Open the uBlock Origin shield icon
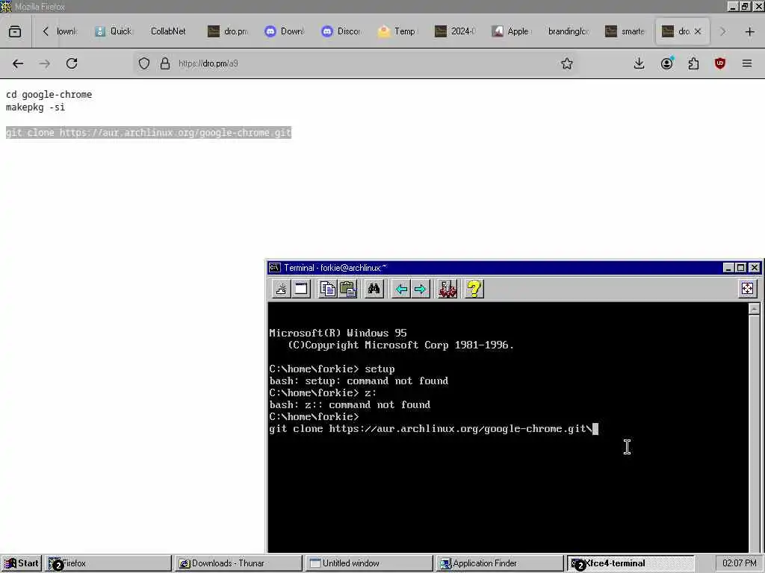 [x=719, y=63]
